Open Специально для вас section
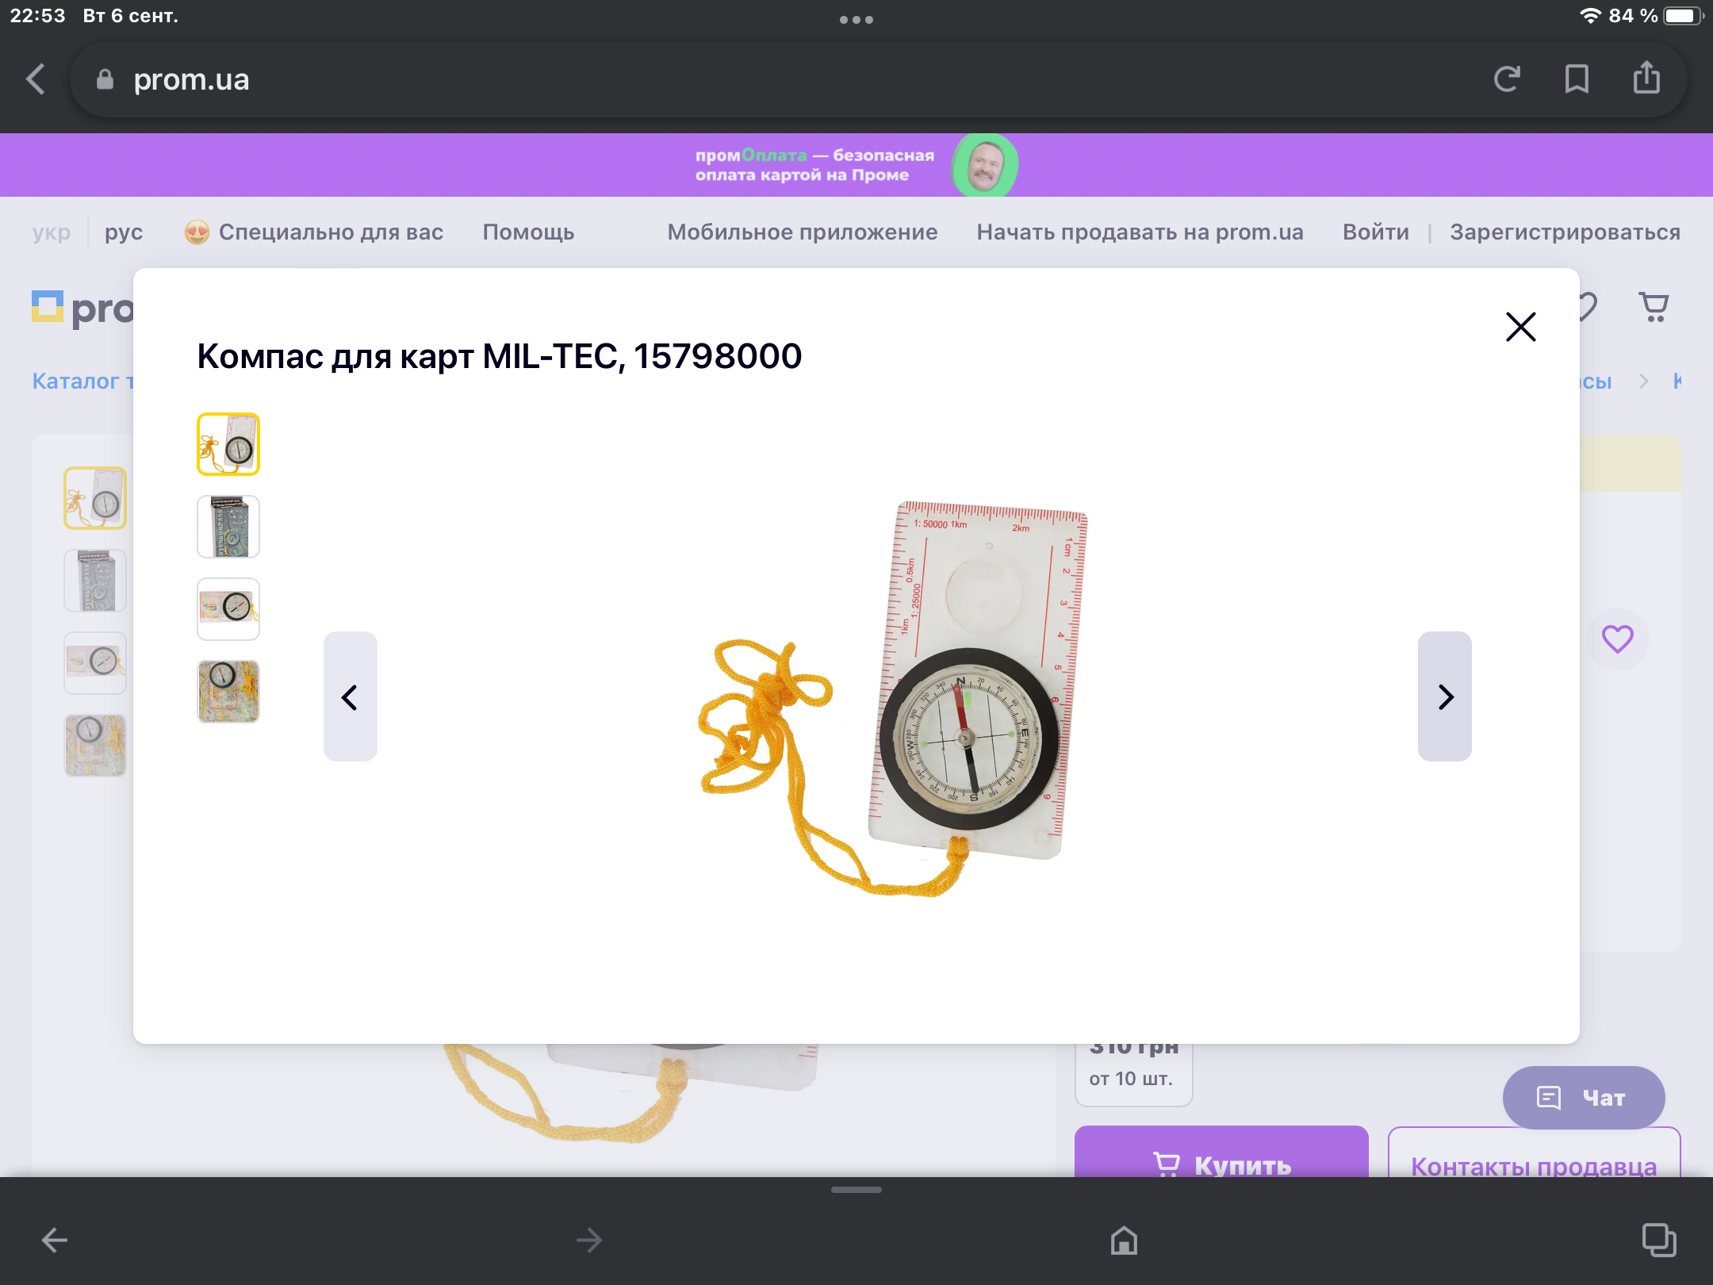Screen dimensions: 1713x1285 (x=314, y=232)
